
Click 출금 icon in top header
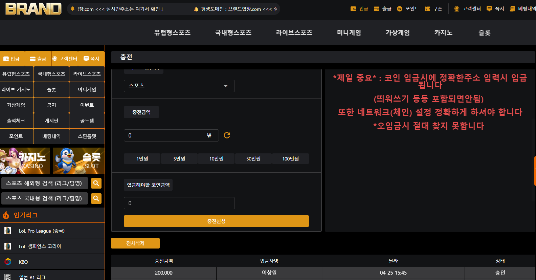tap(376, 9)
